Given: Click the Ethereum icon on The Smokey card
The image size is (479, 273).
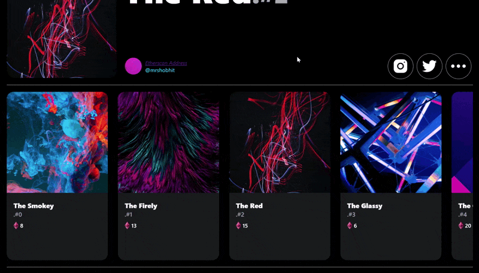Looking at the screenshot, I should coord(16,226).
